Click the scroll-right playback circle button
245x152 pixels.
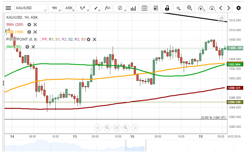click(x=135, y=128)
